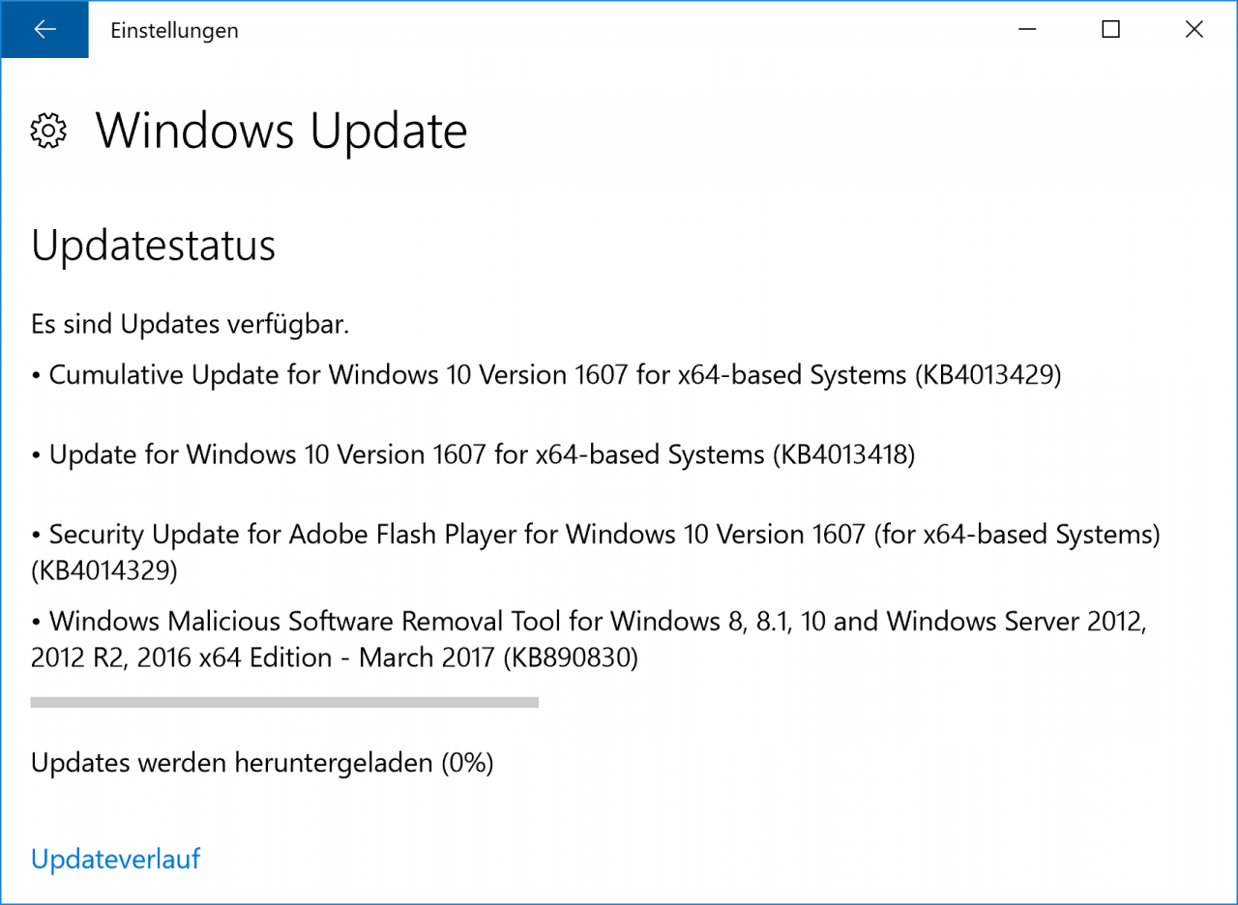Viewport: 1238px width, 905px height.
Task: Click the update download progress bar
Action: pos(284,702)
